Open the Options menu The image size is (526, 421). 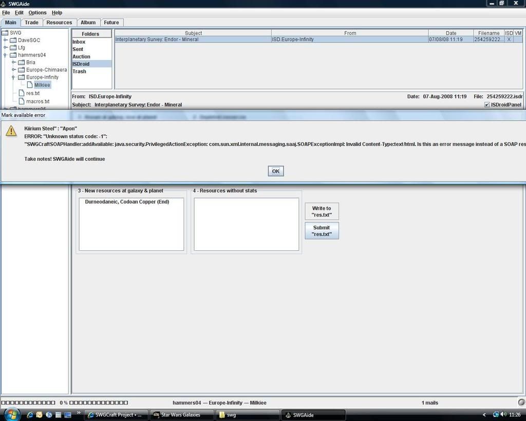[37, 12]
